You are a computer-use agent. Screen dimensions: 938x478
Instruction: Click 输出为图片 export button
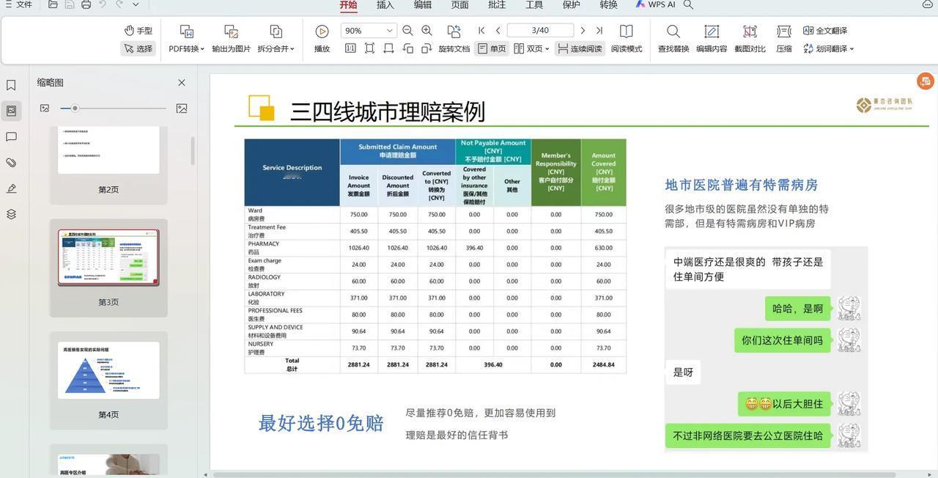tap(232, 40)
